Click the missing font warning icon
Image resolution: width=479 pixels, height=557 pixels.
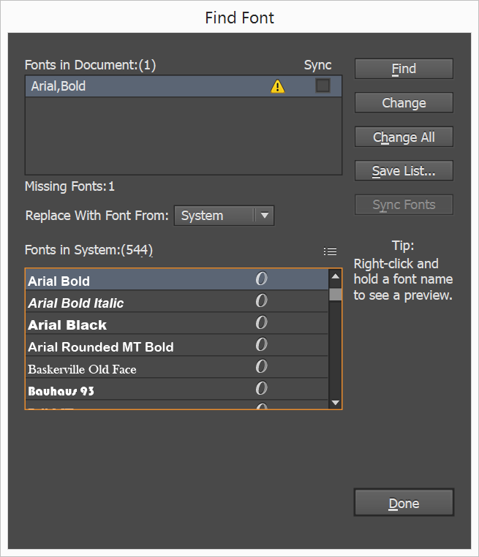278,86
